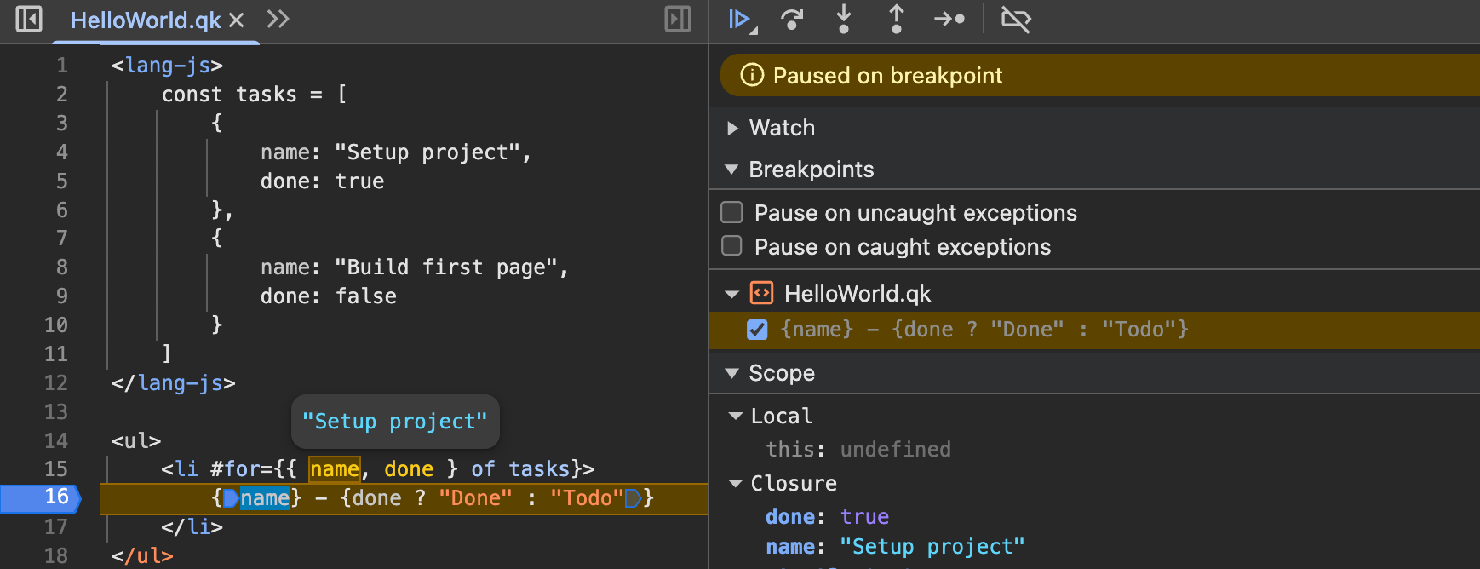This screenshot has height=569, width=1480.
Task: Click line number 2 in the gutter
Action: (x=62, y=94)
